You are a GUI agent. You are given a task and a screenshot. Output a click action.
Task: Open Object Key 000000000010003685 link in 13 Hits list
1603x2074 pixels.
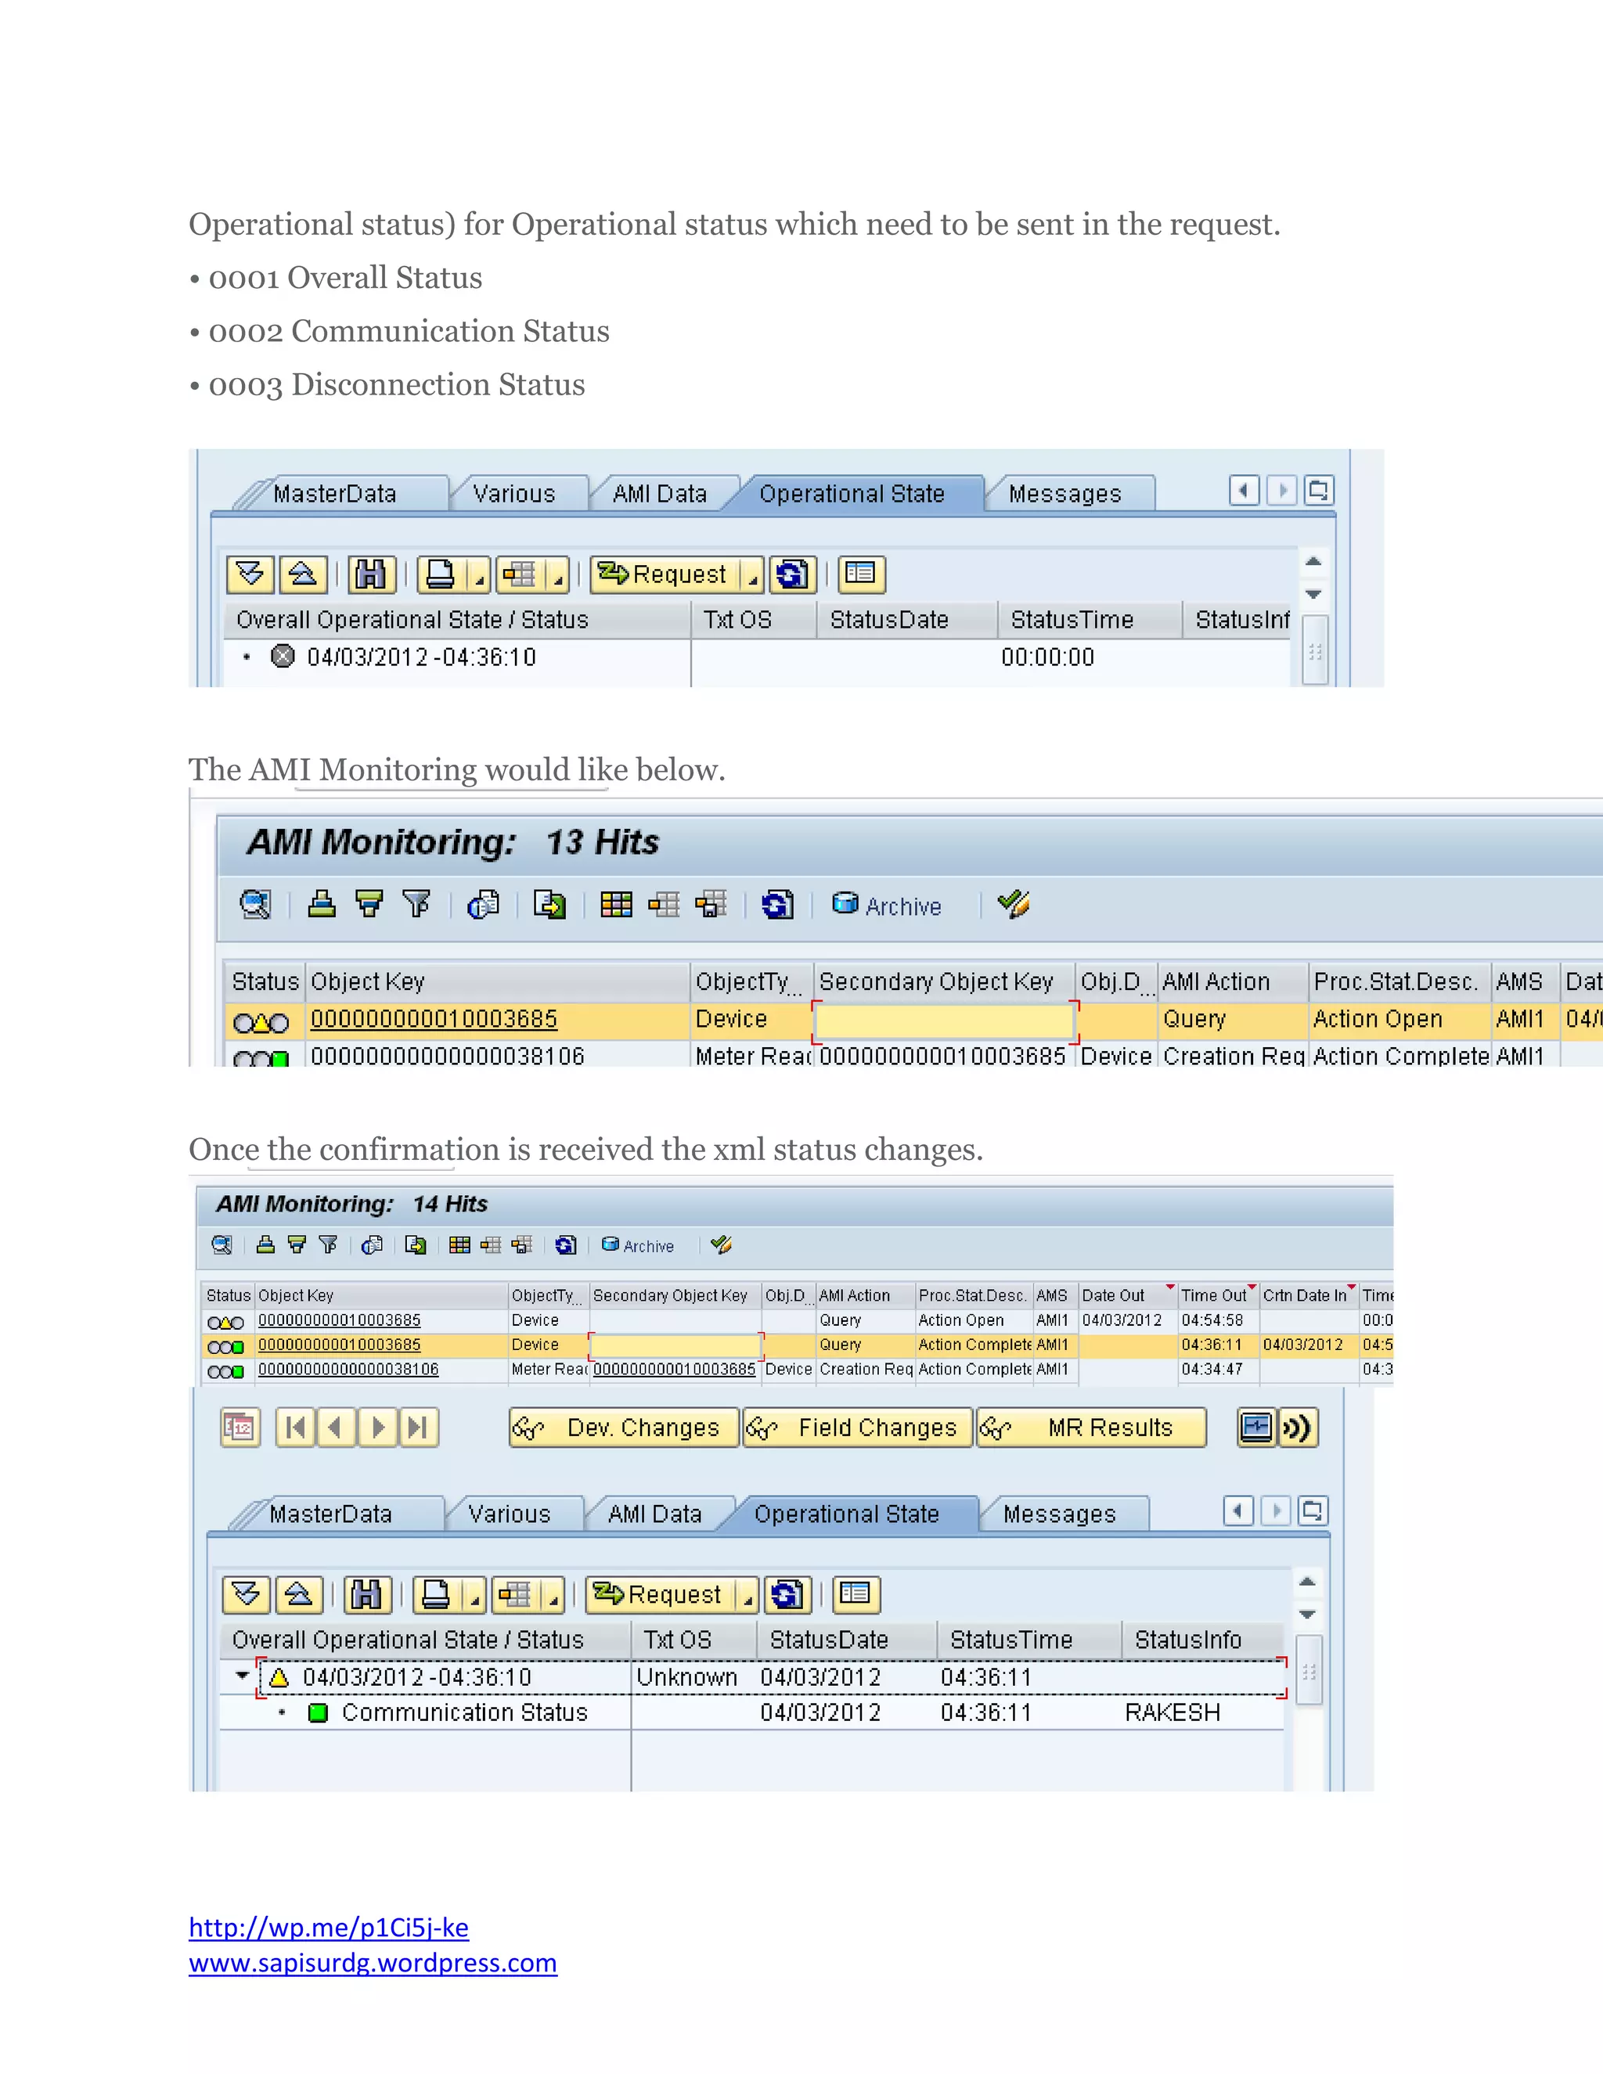(434, 1020)
